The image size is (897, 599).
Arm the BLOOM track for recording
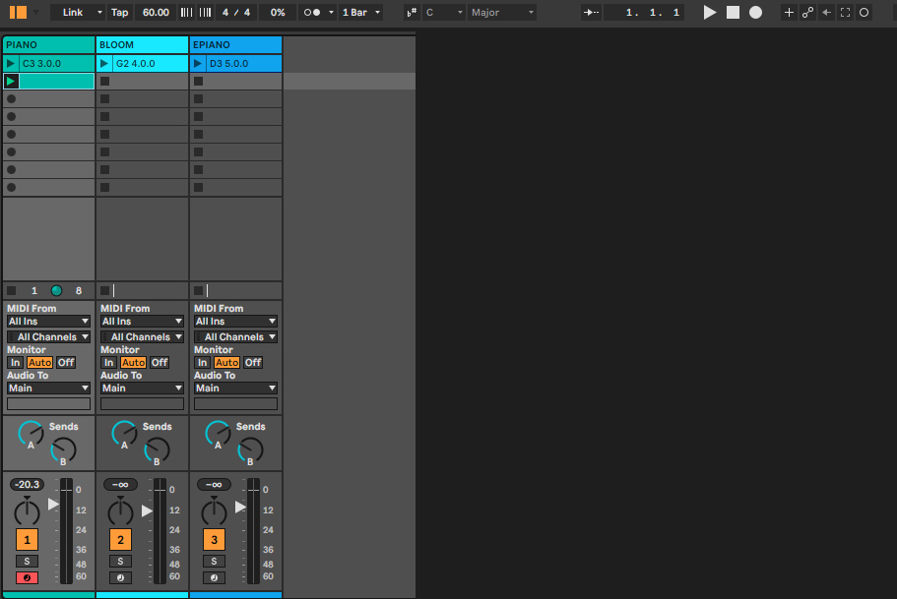(120, 577)
